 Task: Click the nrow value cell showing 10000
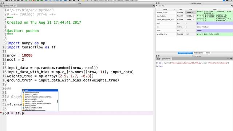coord(214,31)
